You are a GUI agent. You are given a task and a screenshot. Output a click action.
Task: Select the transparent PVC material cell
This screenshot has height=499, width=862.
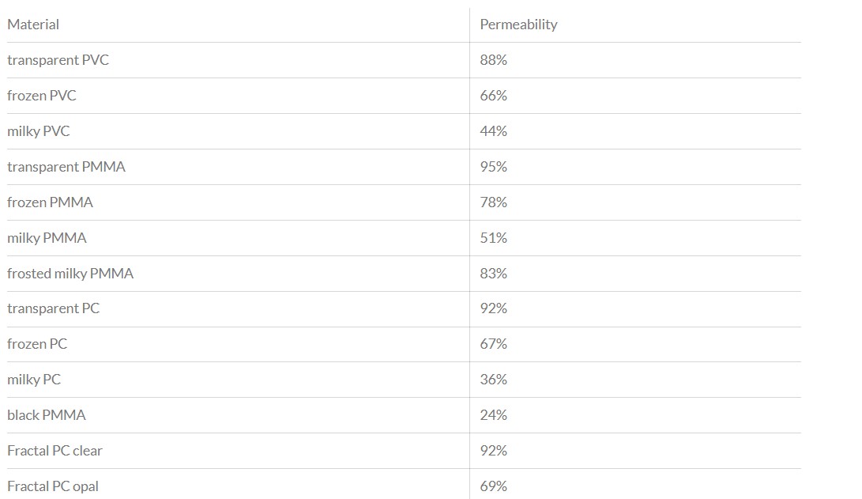tap(58, 60)
